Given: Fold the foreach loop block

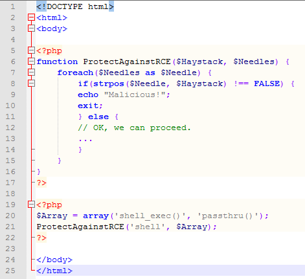Looking at the screenshot, I should (31, 73).
